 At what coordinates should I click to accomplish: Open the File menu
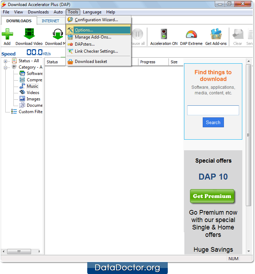coord(6,12)
